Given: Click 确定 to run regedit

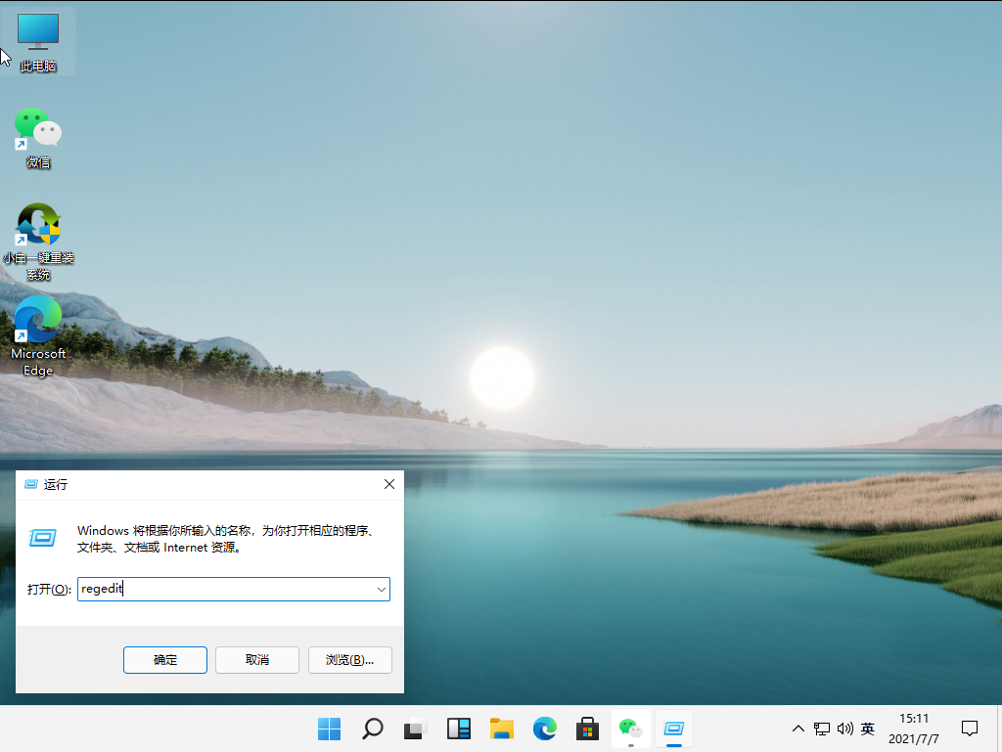Looking at the screenshot, I should click(164, 659).
